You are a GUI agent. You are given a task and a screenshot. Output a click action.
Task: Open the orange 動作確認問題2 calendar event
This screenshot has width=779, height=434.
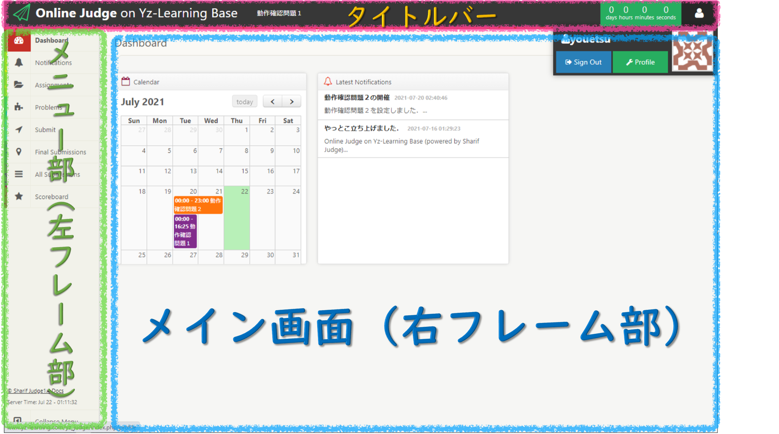tap(198, 205)
